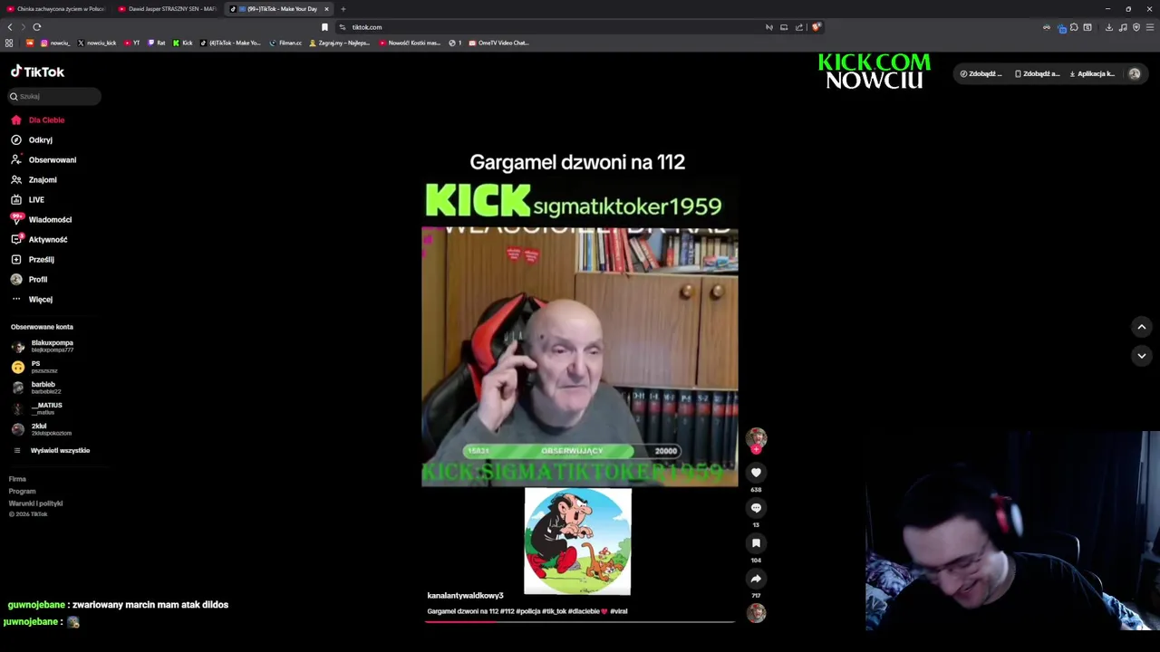
Task: Open the nowciu_kick X bookmark
Action: [x=97, y=43]
